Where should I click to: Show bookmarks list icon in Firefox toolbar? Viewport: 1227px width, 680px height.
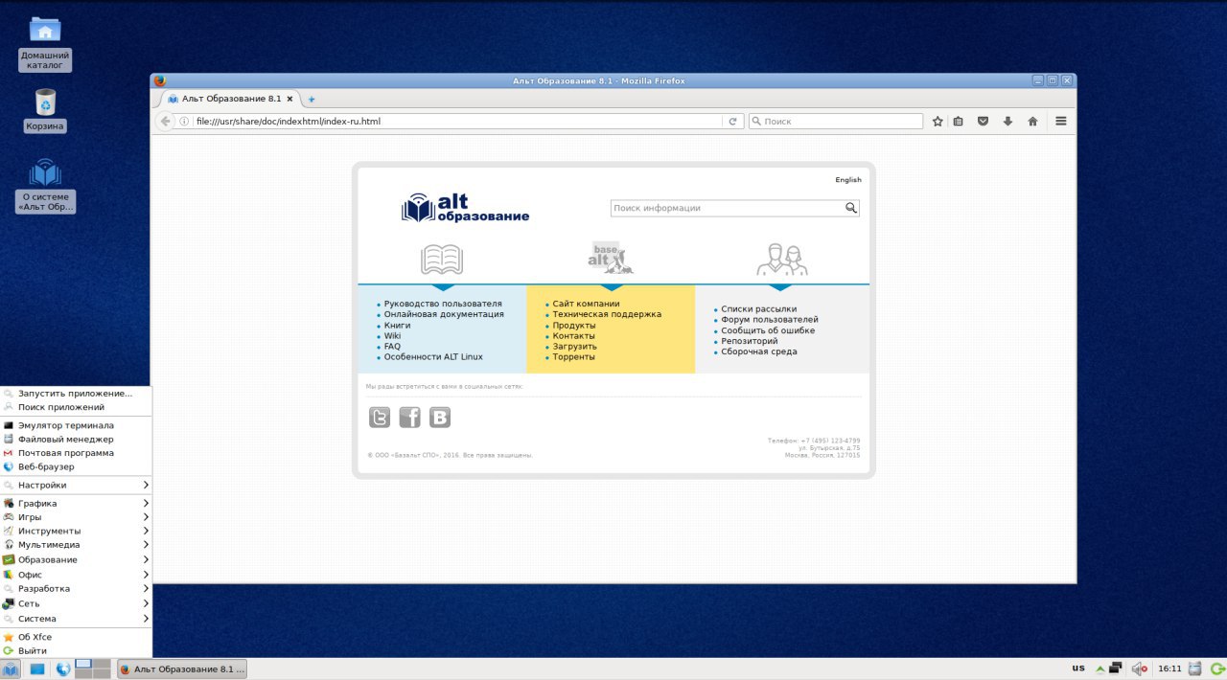point(958,122)
